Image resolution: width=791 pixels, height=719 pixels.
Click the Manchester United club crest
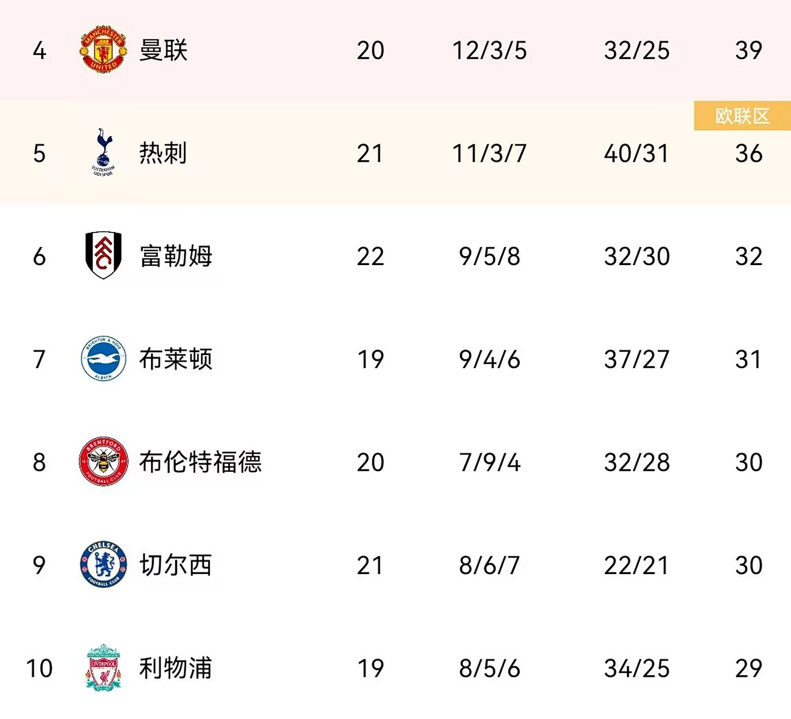[103, 49]
